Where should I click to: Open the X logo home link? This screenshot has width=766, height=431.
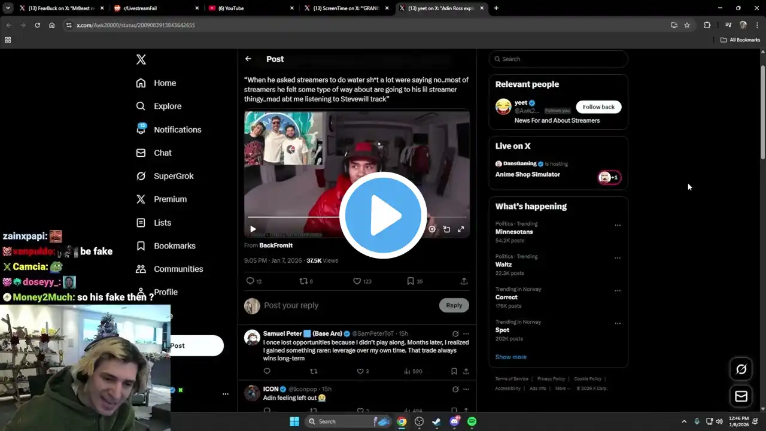141,59
